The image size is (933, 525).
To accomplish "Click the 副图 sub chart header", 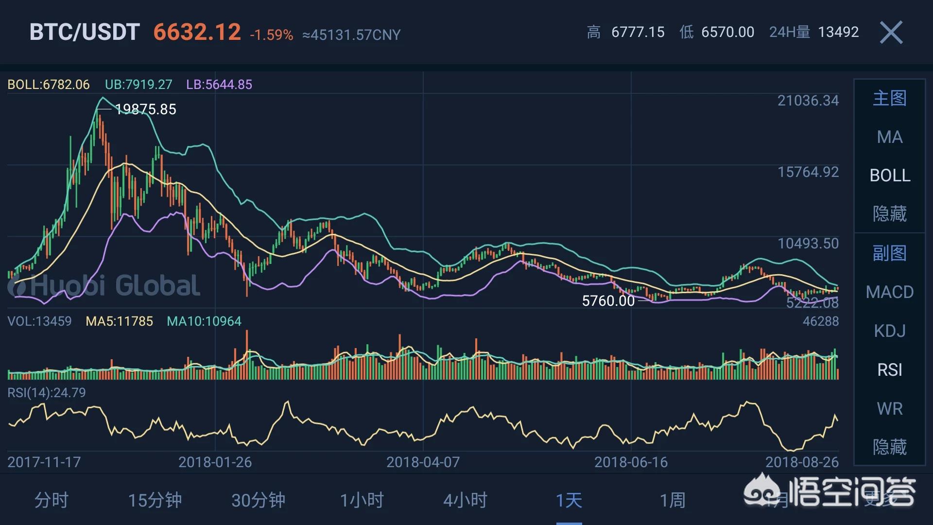I will click(890, 253).
